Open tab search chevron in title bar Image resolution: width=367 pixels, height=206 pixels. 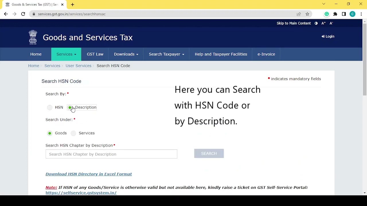coord(324,4)
